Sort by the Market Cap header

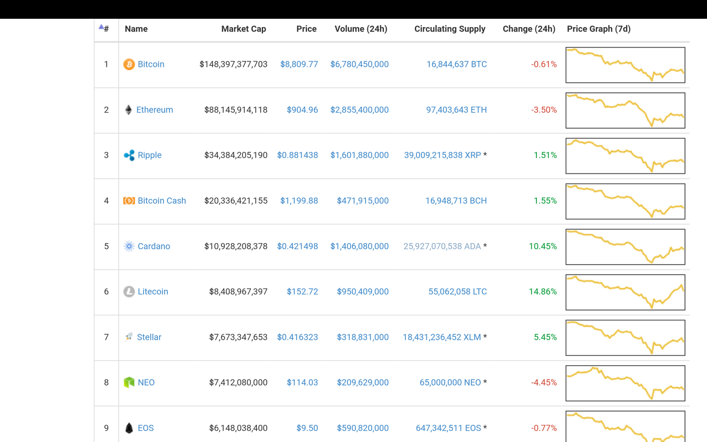[244, 29]
